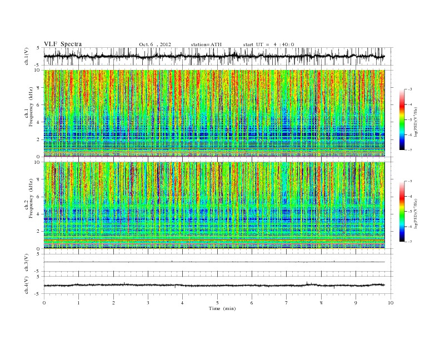
Task: Click the "ch.4(V)" y-axis label
Action: pyautogui.click(x=26, y=285)
